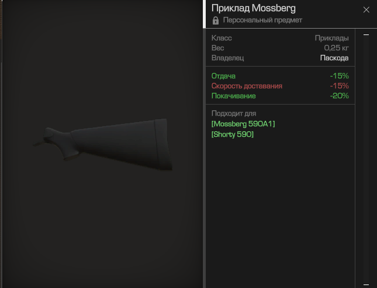Open the [Mossberg 590A1] compatible weapon link

[243, 124]
